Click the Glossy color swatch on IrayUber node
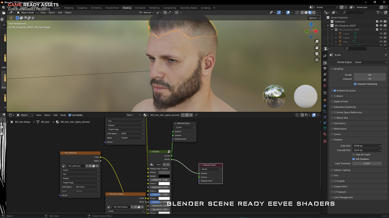 click(x=164, y=198)
